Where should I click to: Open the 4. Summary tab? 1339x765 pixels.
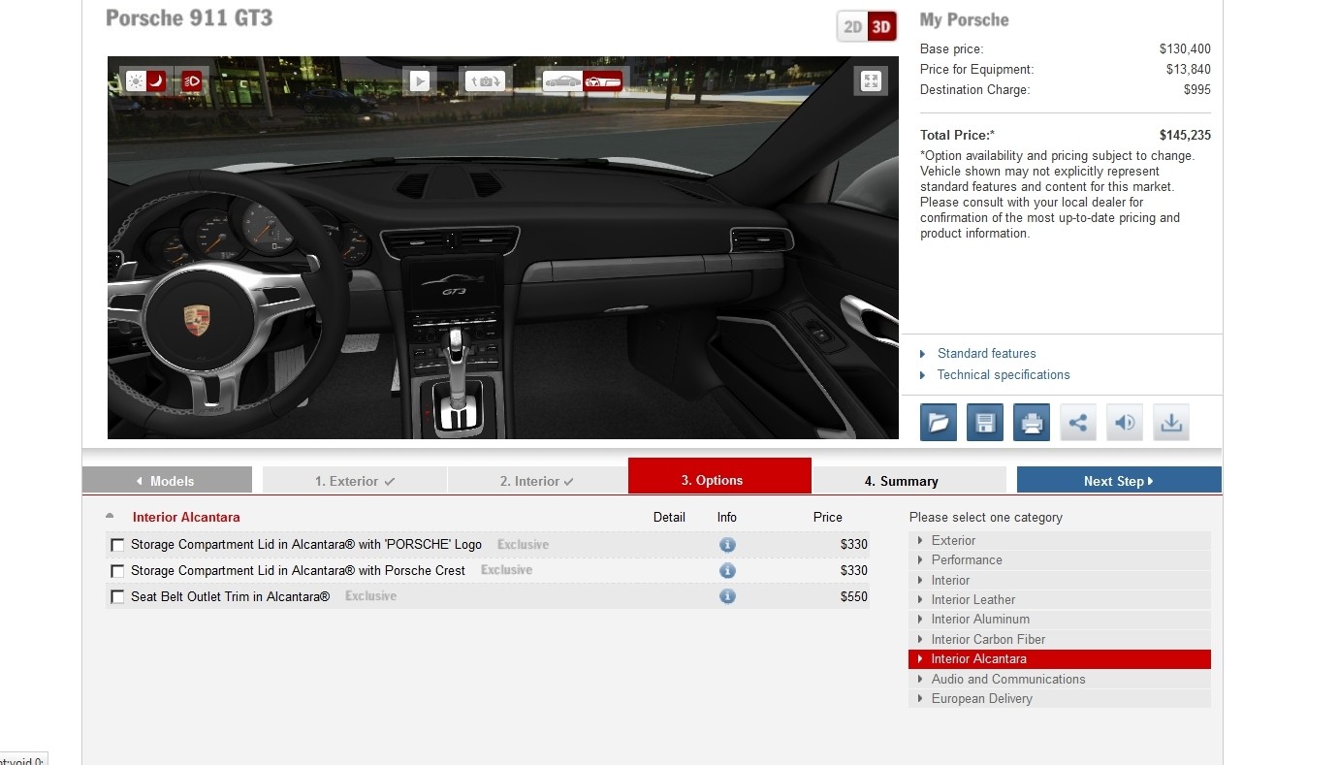coord(909,481)
